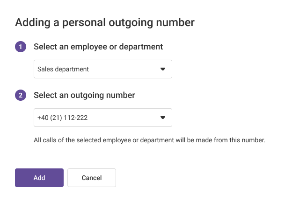Click the "Adding a personal outgoing number" title
292x202 pixels.
click(x=105, y=22)
